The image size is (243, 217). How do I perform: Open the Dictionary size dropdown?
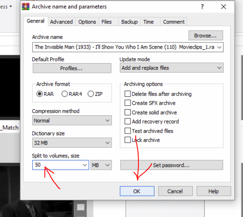click(x=72, y=143)
